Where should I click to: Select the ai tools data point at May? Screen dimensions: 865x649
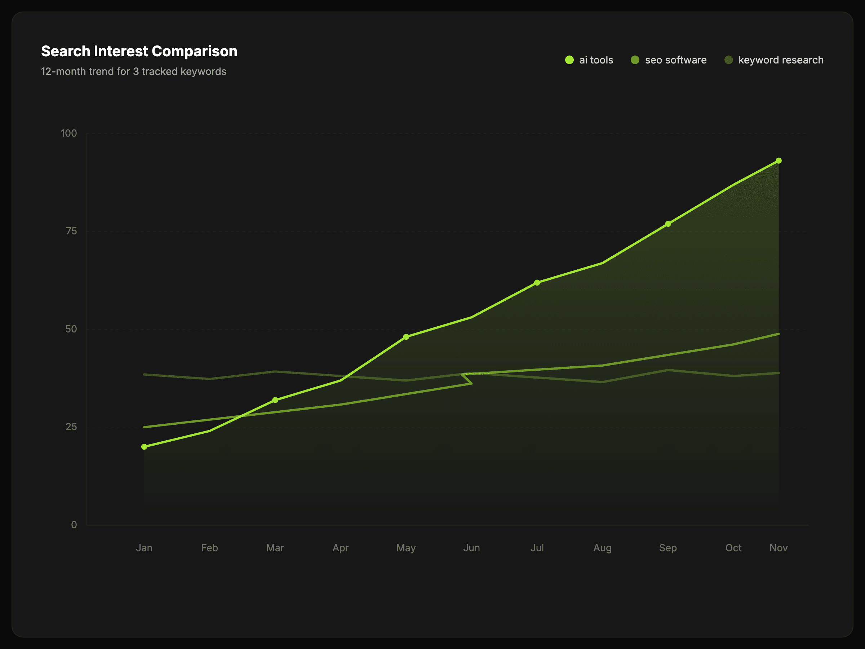pyautogui.click(x=406, y=337)
